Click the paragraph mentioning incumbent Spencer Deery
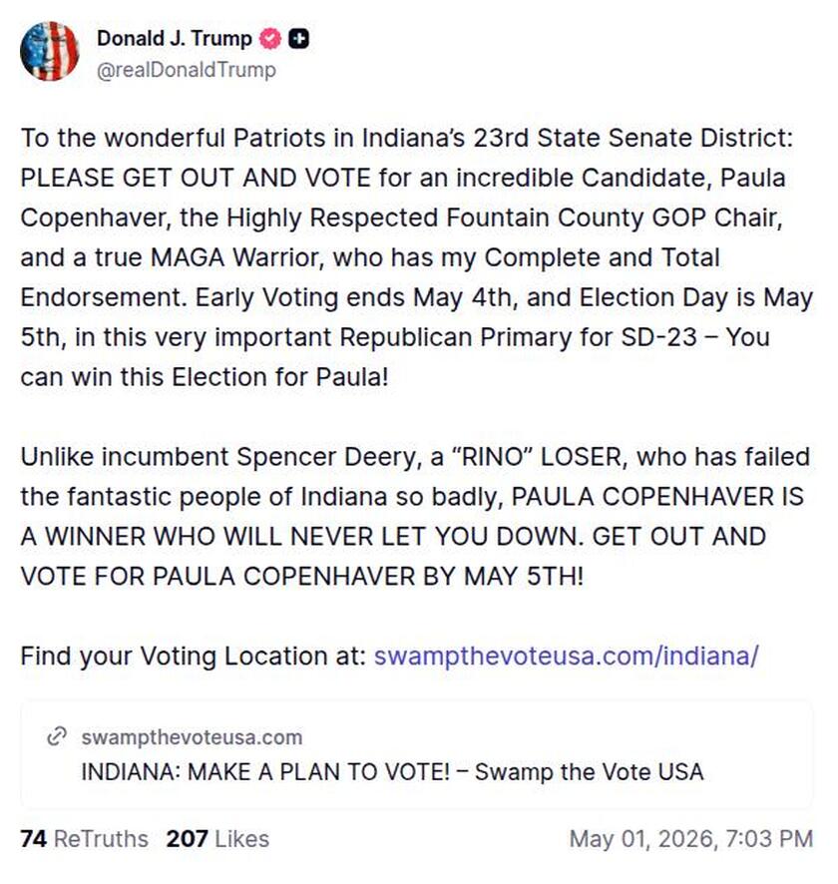Viewport: 838px width, 884px height. pyautogui.click(x=415, y=517)
